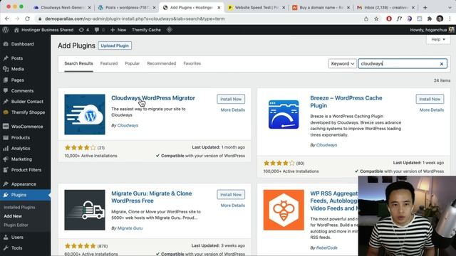The width and height of the screenshot is (456, 256).
Task: Click the Add New submenu link
Action: click(13, 216)
